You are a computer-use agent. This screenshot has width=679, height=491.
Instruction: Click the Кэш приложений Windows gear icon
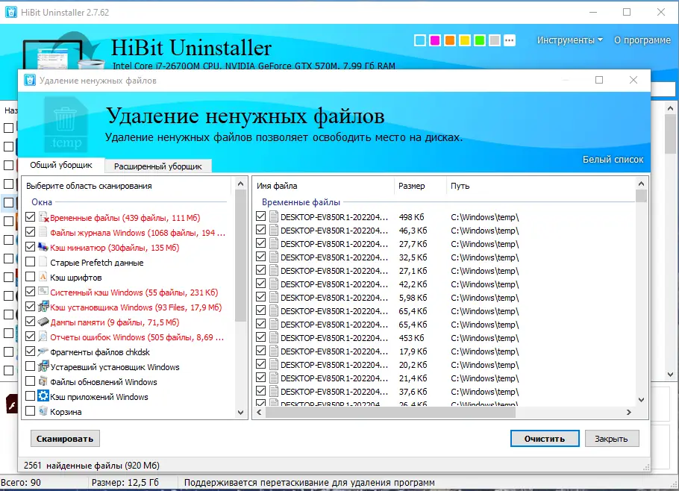(45, 396)
